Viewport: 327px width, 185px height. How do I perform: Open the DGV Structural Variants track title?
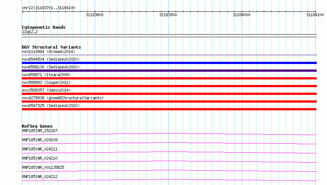(51, 47)
